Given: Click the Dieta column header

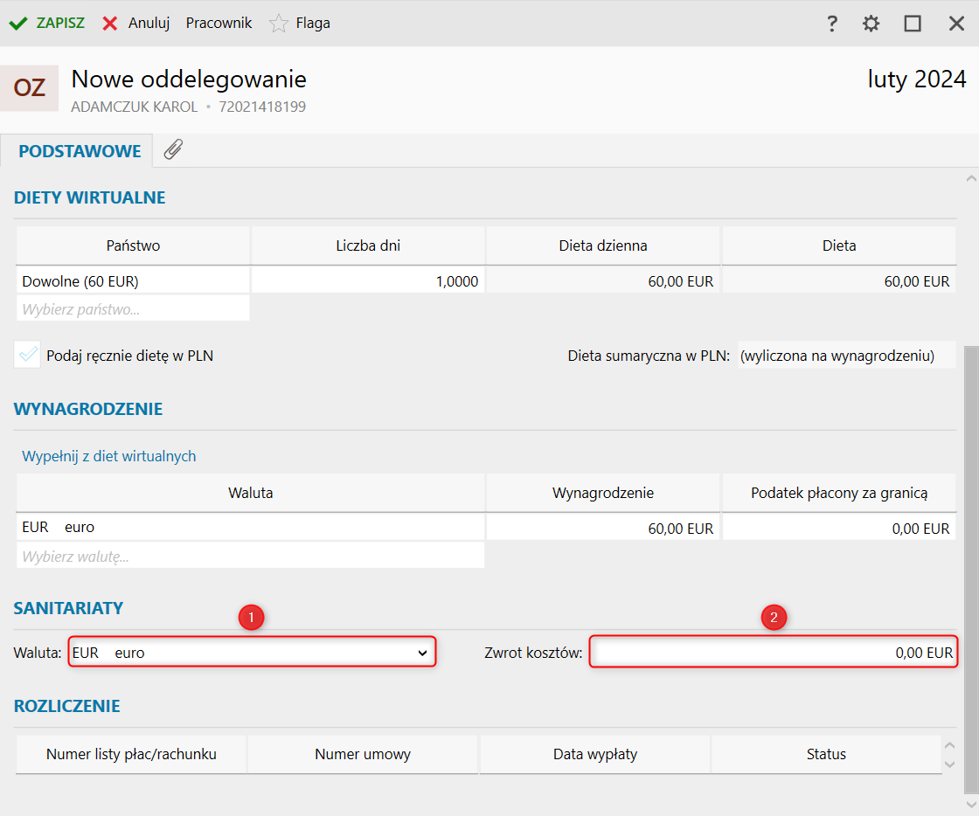Looking at the screenshot, I should tap(838, 245).
